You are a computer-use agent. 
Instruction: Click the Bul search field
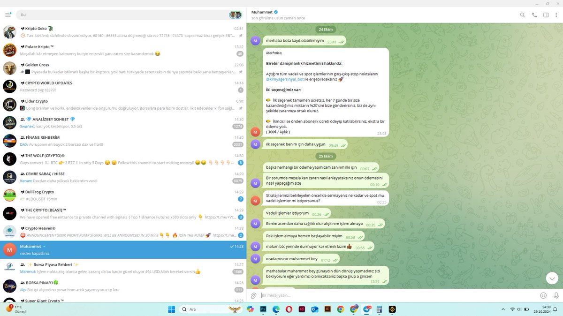[122, 15]
